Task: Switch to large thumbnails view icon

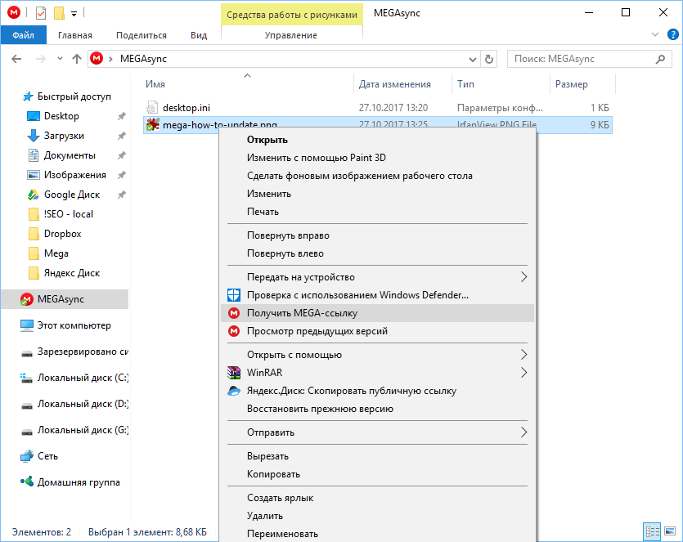Action: coord(670,531)
